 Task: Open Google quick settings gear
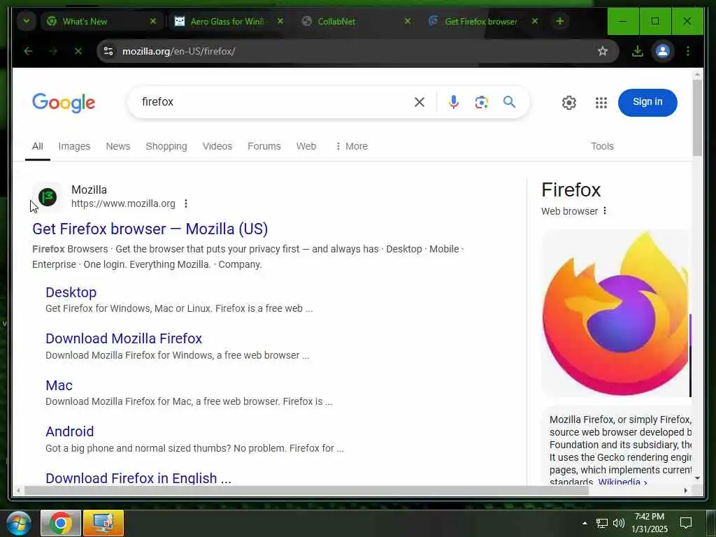(x=569, y=103)
